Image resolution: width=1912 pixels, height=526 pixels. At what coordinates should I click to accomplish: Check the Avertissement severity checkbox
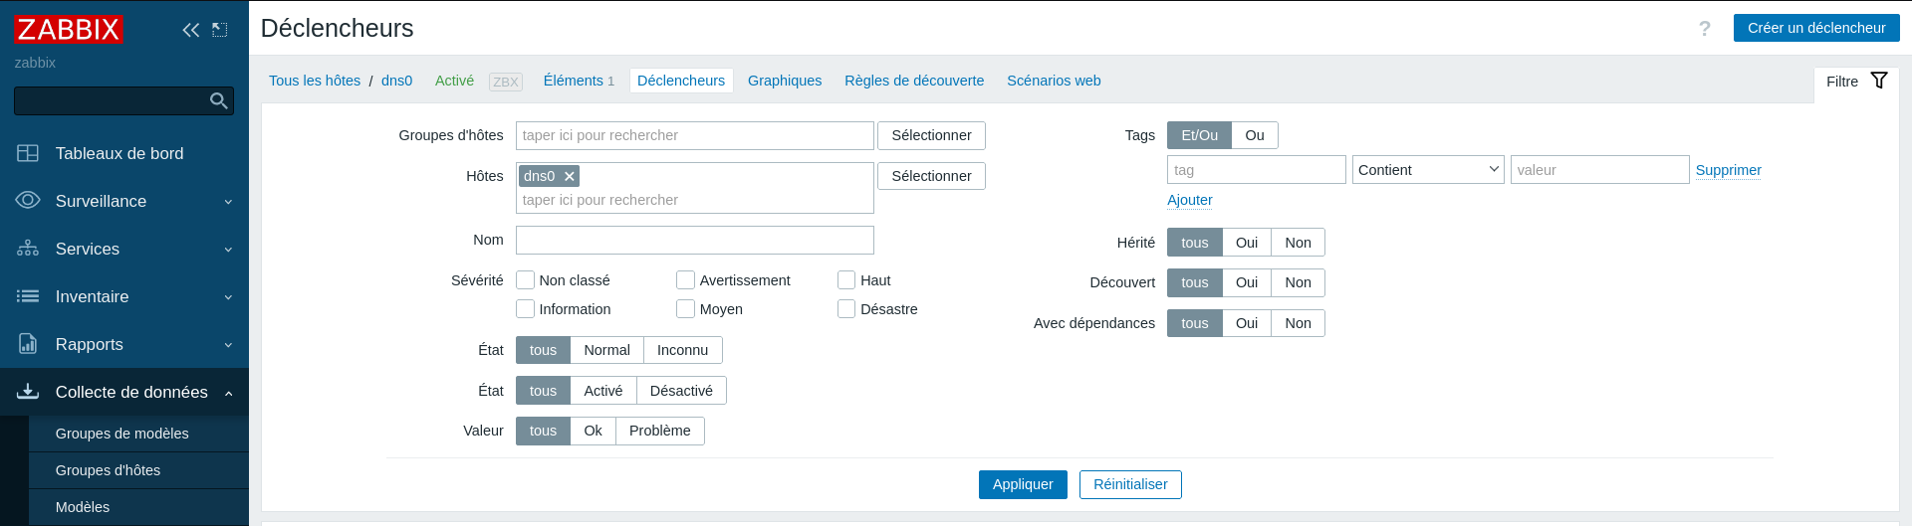click(x=685, y=280)
